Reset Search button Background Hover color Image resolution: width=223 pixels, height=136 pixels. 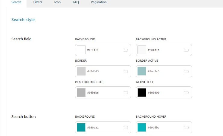coord(187,128)
